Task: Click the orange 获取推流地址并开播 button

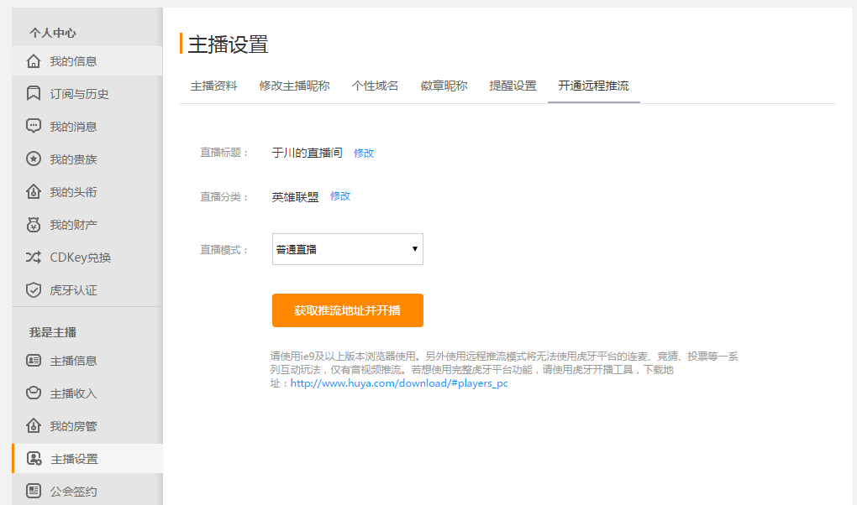Action: coord(348,310)
